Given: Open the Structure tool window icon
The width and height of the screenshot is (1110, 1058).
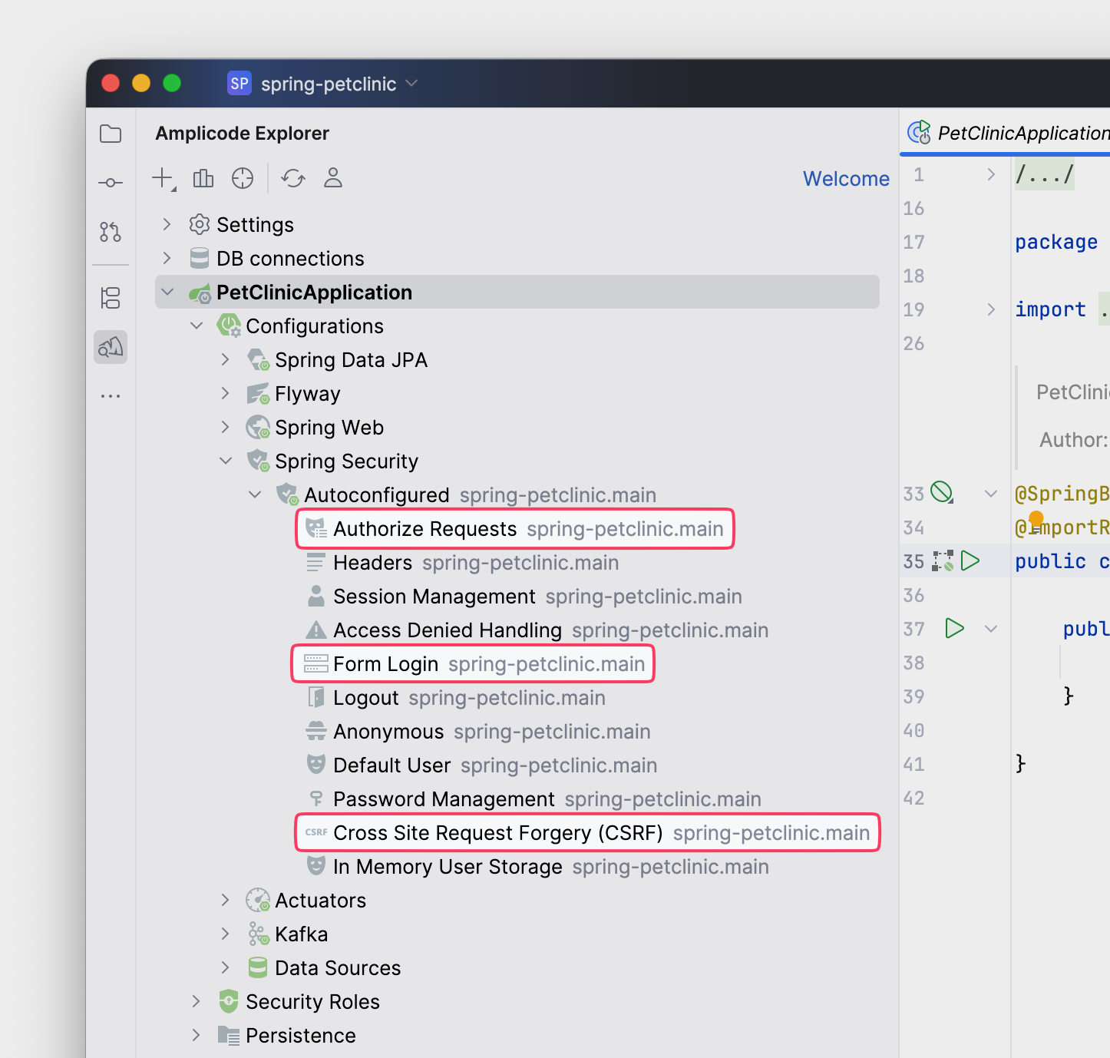Looking at the screenshot, I should click(111, 298).
